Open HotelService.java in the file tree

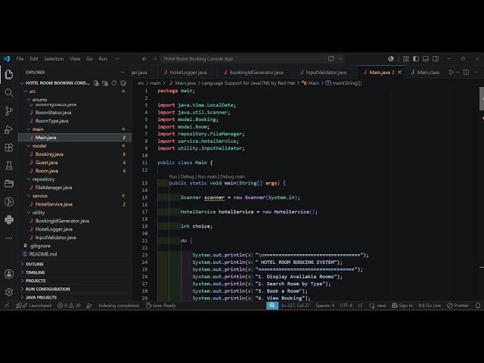(54, 204)
